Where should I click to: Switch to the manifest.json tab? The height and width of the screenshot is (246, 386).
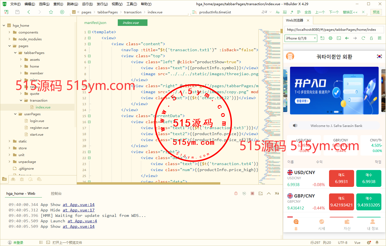click(95, 23)
